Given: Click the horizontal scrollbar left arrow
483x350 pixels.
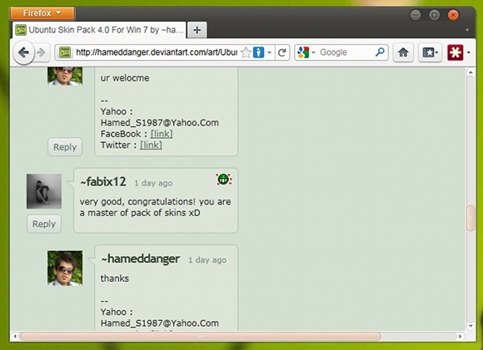Looking at the screenshot, I should pyautogui.click(x=14, y=336).
